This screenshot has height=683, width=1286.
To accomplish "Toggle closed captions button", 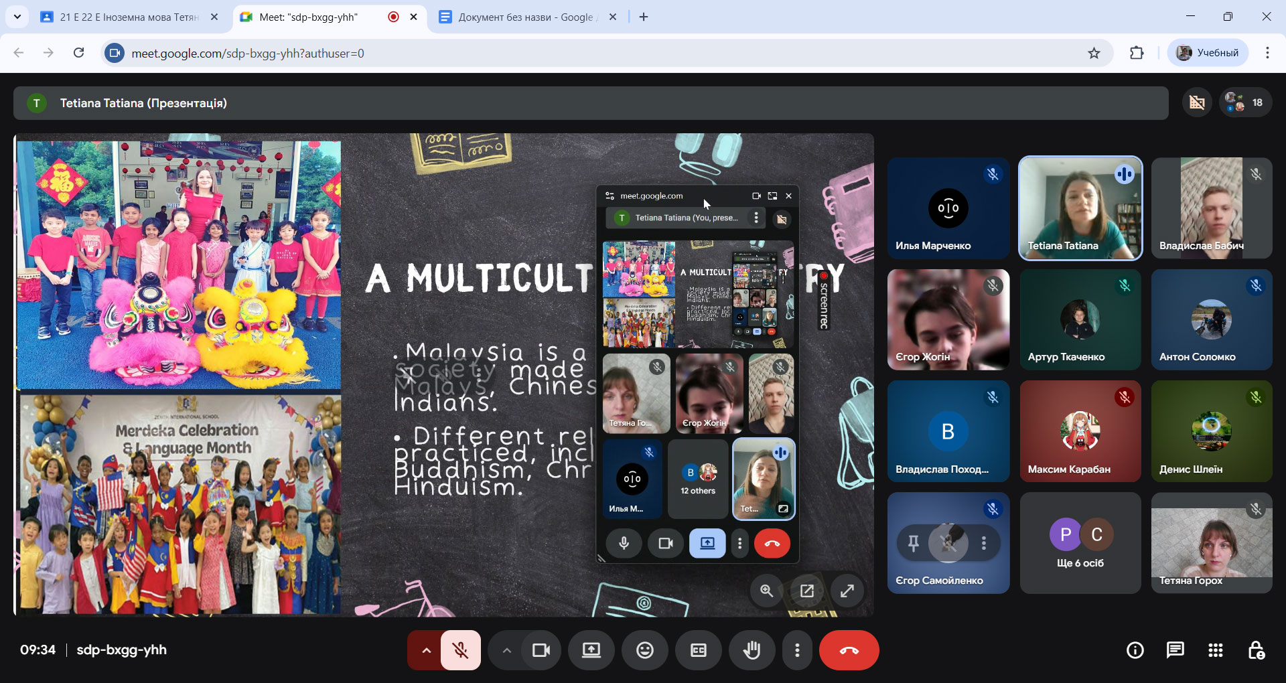I will point(698,650).
